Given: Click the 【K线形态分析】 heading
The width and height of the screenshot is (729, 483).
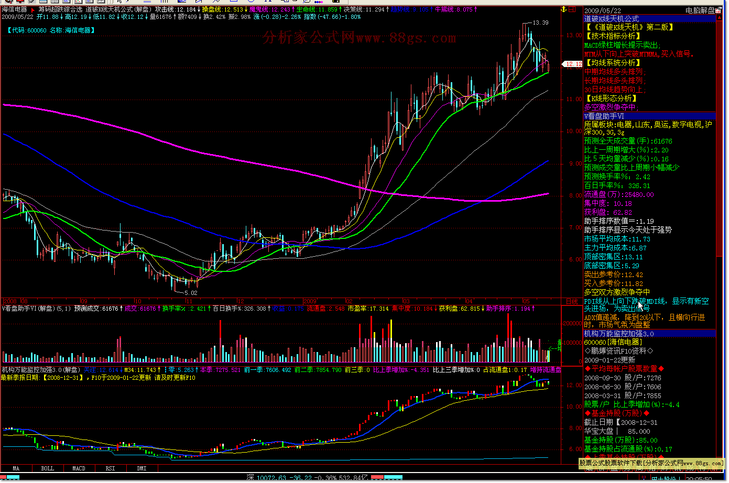Looking at the screenshot, I should coord(611,98).
